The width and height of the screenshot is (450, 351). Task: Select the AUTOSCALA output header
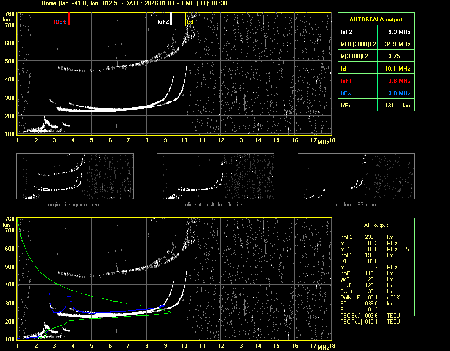(x=376, y=20)
